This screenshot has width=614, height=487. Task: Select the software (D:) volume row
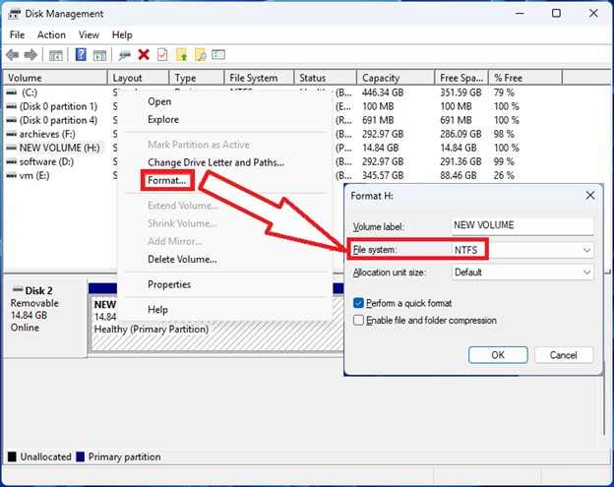click(41, 161)
